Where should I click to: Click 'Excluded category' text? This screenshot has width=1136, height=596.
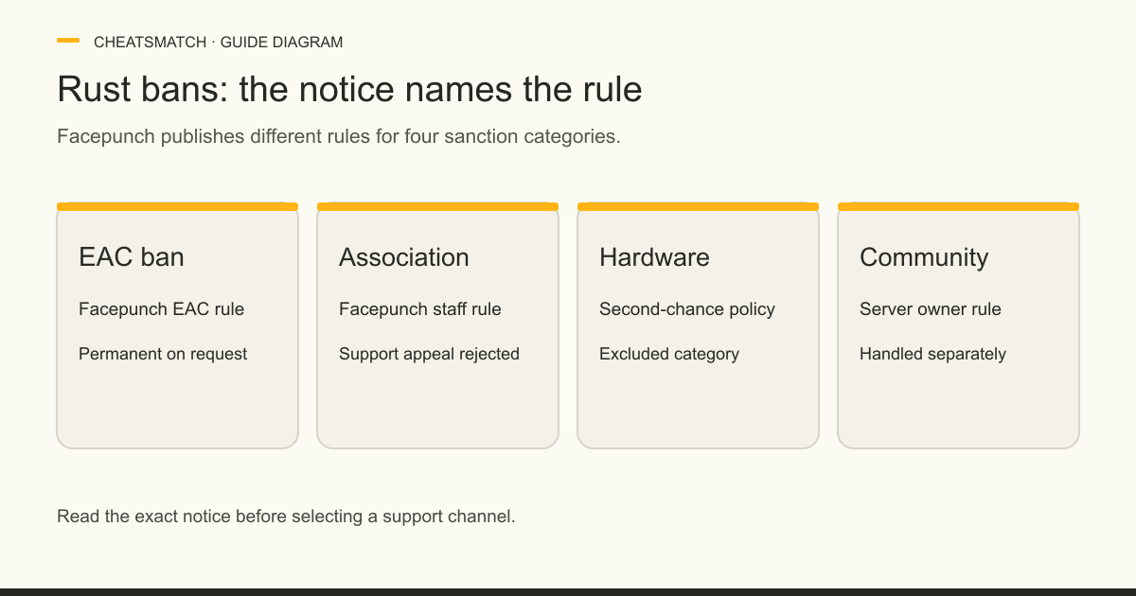click(x=669, y=354)
